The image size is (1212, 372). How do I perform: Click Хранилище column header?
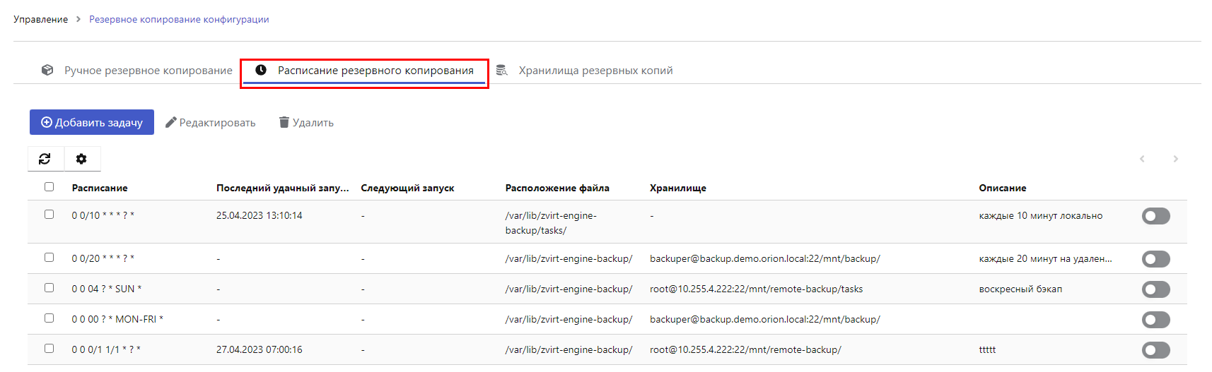[x=678, y=188]
